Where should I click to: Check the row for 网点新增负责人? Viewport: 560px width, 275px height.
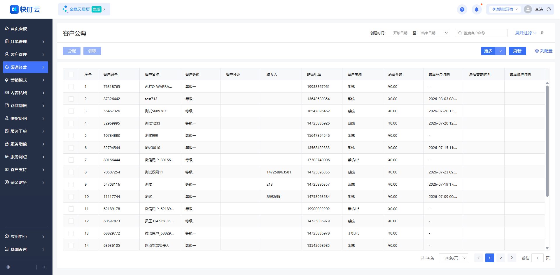71,246
